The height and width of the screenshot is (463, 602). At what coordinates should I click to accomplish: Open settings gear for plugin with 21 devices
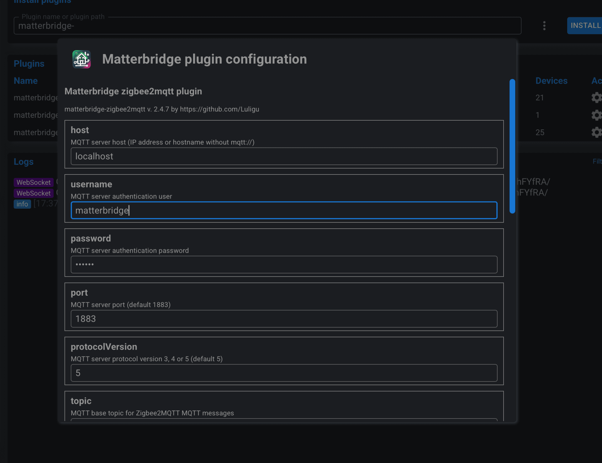tap(596, 98)
